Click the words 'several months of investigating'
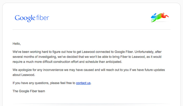 (x=34, y=57)
